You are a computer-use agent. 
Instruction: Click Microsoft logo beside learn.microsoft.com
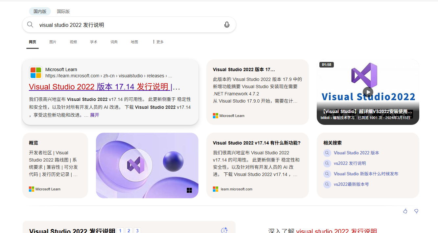[x=216, y=189]
